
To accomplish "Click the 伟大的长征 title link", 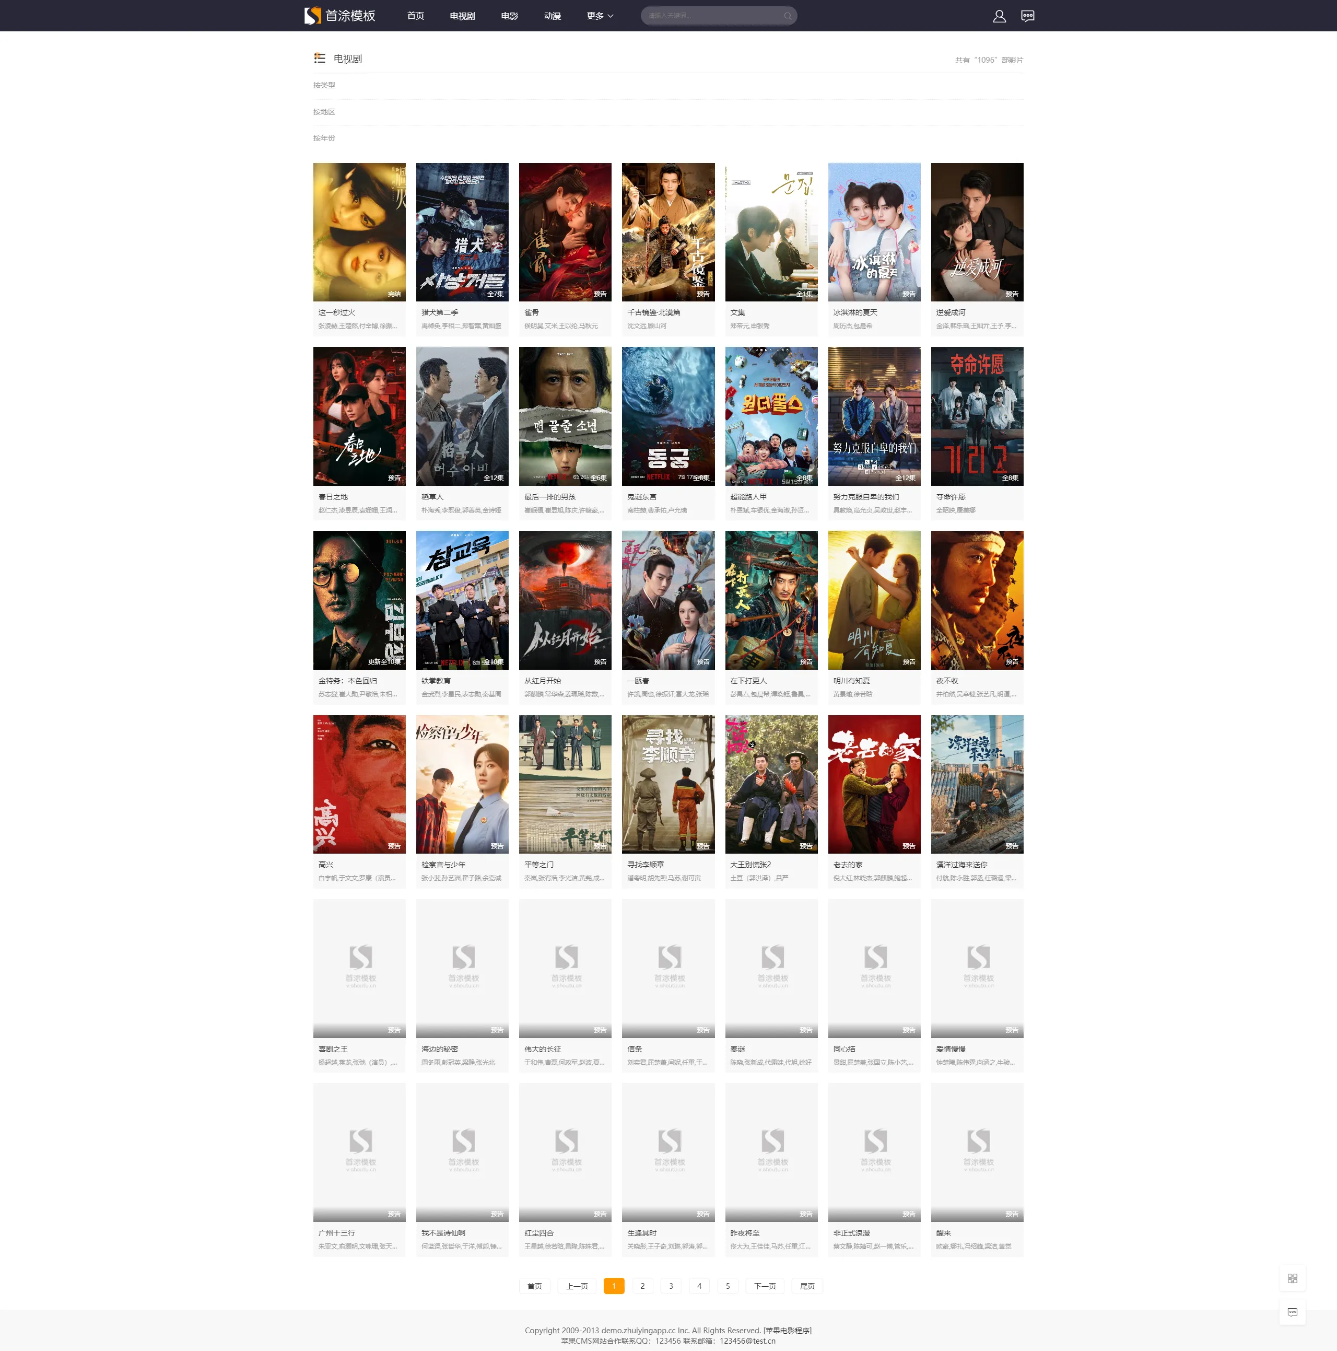I will (543, 1049).
